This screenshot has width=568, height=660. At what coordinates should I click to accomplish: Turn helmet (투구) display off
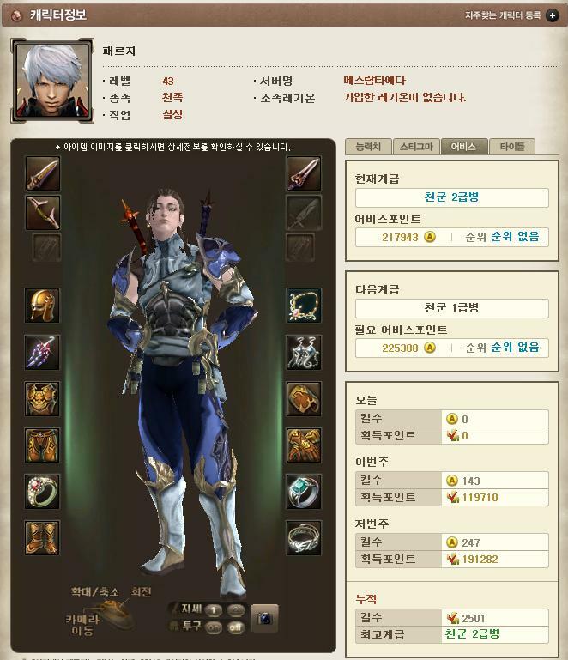(236, 627)
